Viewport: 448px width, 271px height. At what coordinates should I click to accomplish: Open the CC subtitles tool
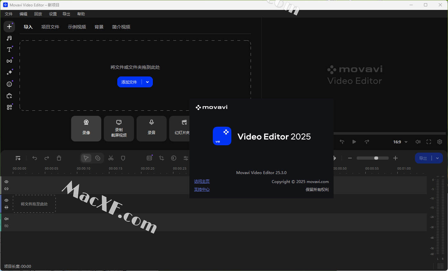pos(149,158)
